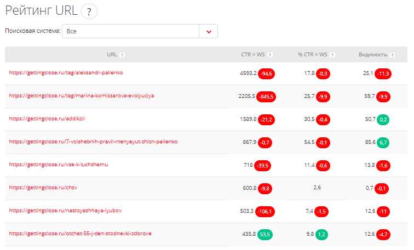Click help icon next to CTR × WS header

(x=269, y=55)
